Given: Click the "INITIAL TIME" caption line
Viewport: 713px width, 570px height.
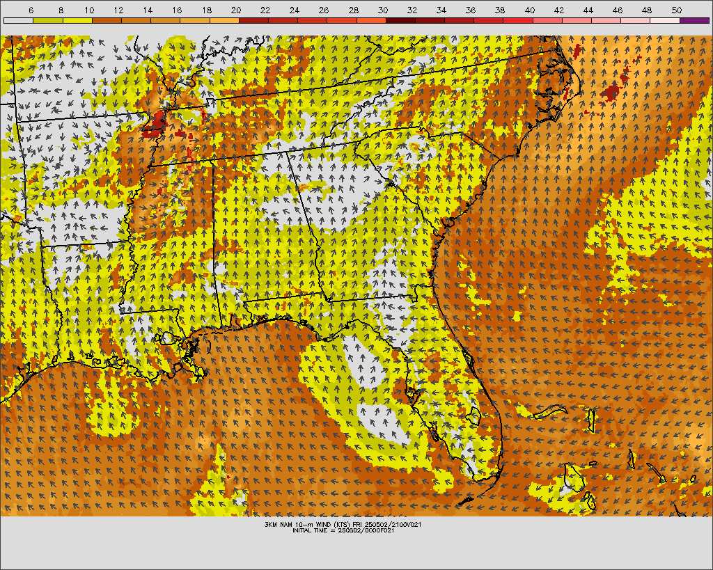Looking at the screenshot, I should (343, 530).
